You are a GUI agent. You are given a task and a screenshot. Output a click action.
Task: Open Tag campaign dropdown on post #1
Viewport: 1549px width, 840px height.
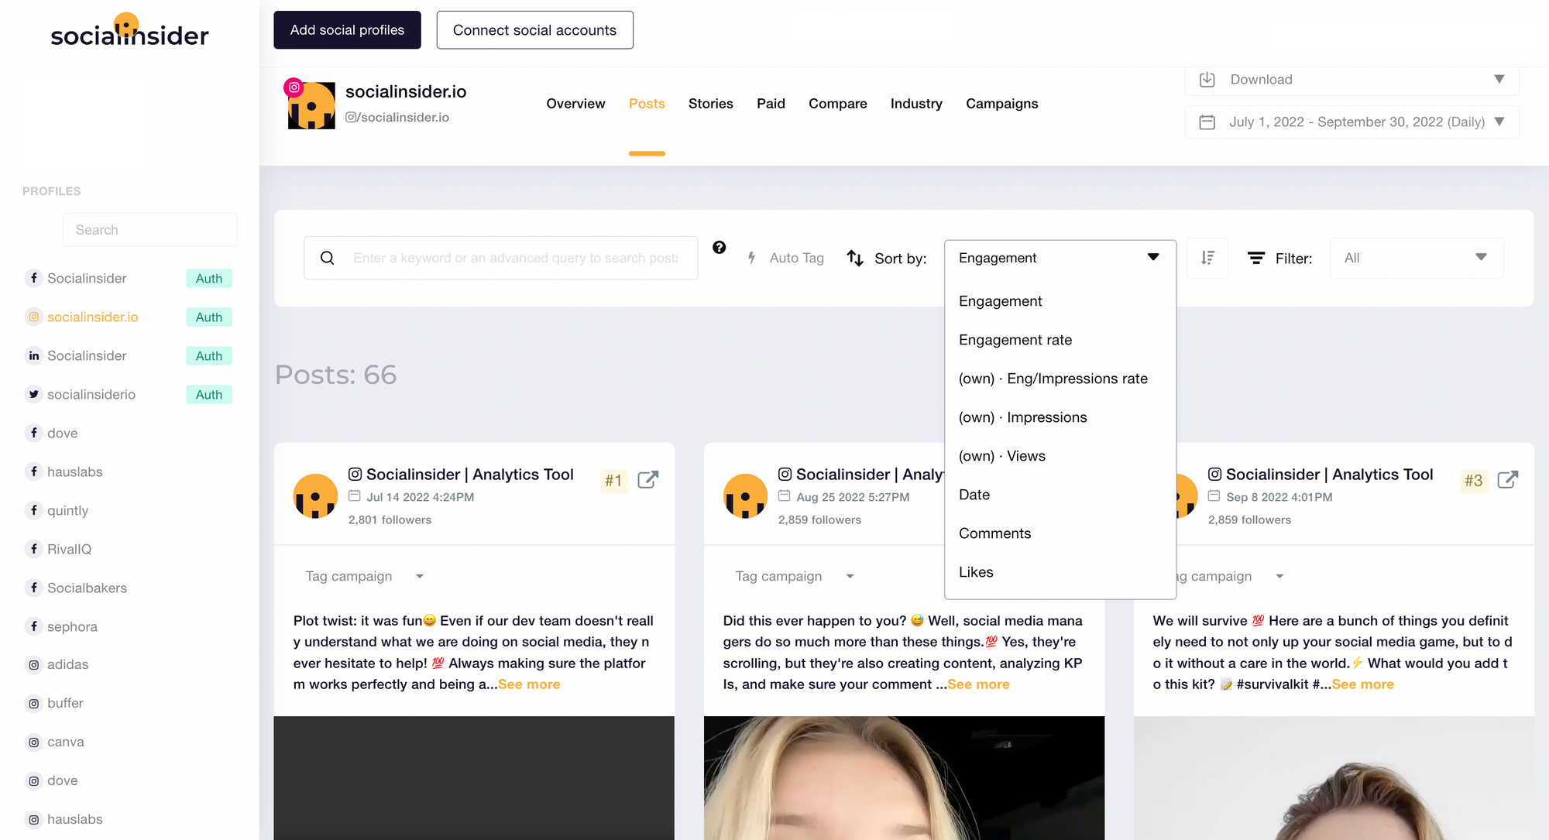click(x=365, y=576)
